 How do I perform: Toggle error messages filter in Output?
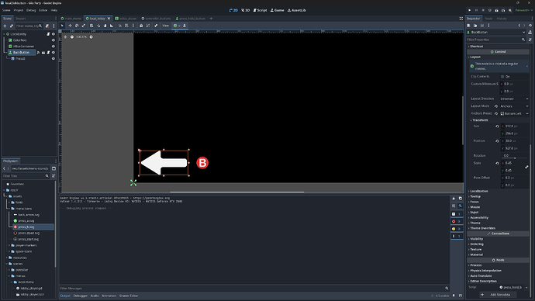pyautogui.click(x=457, y=222)
